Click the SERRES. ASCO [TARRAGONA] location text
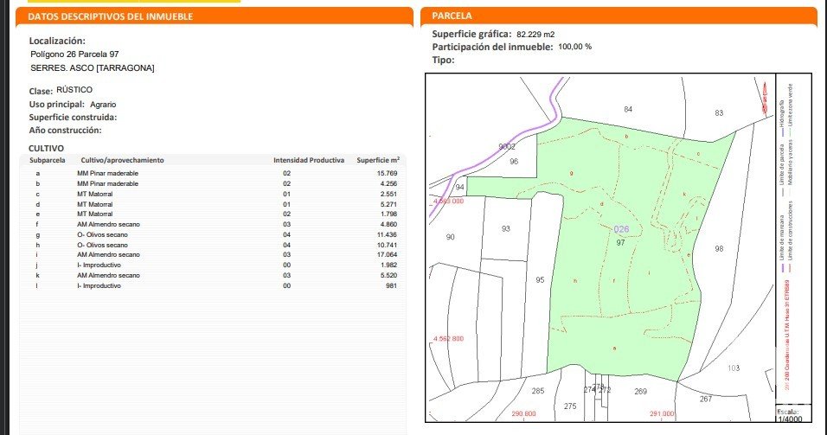The width and height of the screenshot is (827, 435). pyautogui.click(x=92, y=68)
